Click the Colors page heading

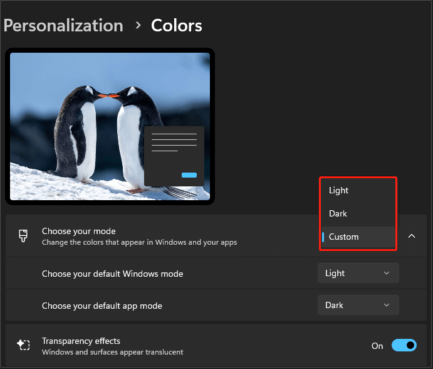(177, 26)
